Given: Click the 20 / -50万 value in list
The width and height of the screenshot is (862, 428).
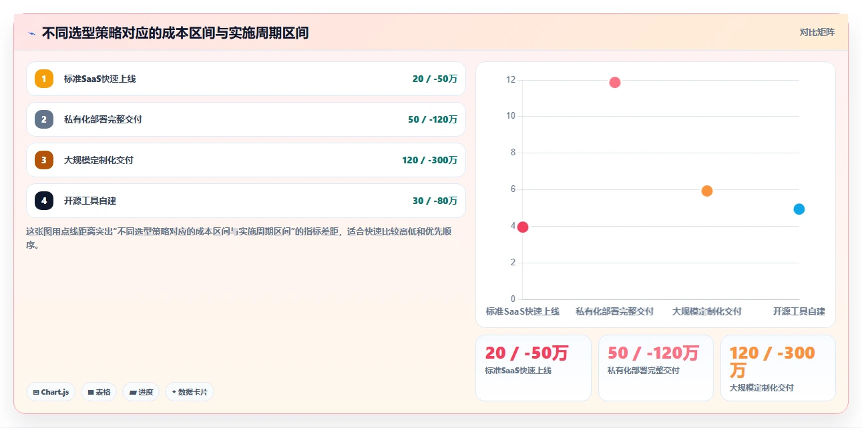Looking at the screenshot, I should pyautogui.click(x=435, y=79).
